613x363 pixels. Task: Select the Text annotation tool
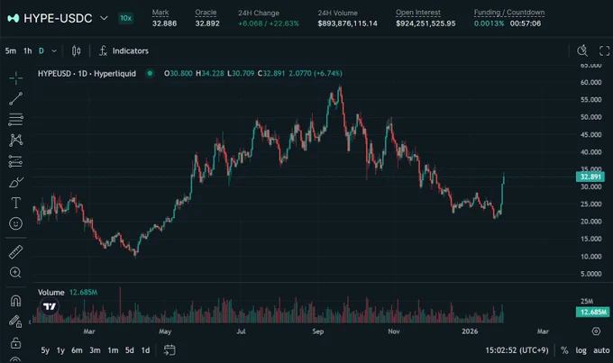(x=15, y=203)
